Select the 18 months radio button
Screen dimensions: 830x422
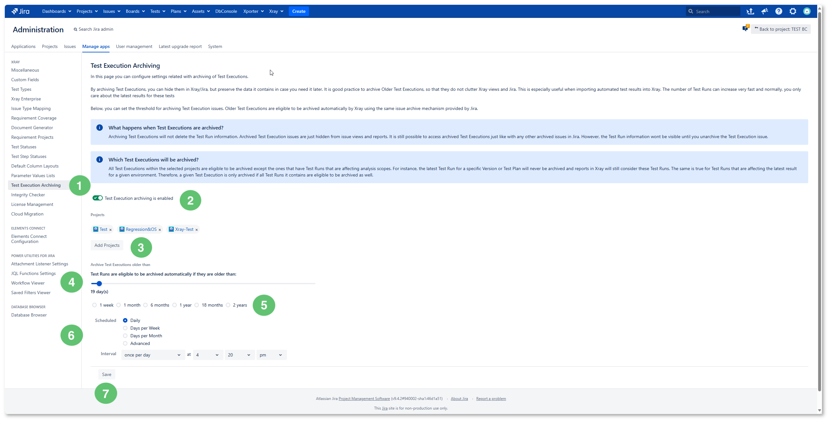click(197, 305)
